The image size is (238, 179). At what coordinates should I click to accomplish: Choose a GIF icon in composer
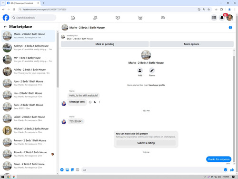[78, 170]
